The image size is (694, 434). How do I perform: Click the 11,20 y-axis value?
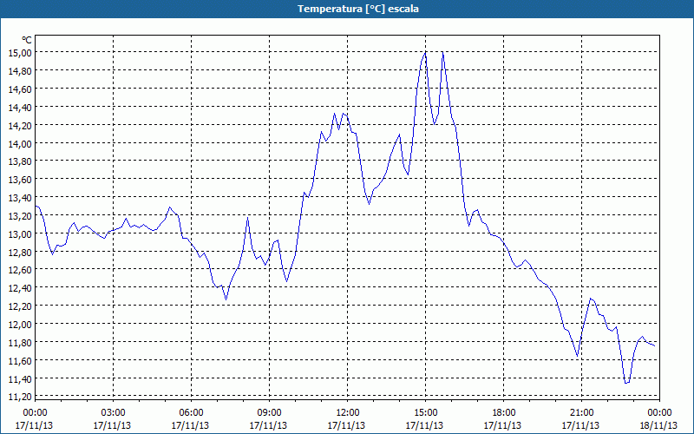20,396
